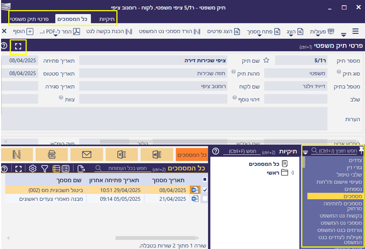The height and width of the screenshot is (249, 365).
Task: Select פעילות לצדדים בנט המשפט navigation item
Action: click(x=340, y=240)
